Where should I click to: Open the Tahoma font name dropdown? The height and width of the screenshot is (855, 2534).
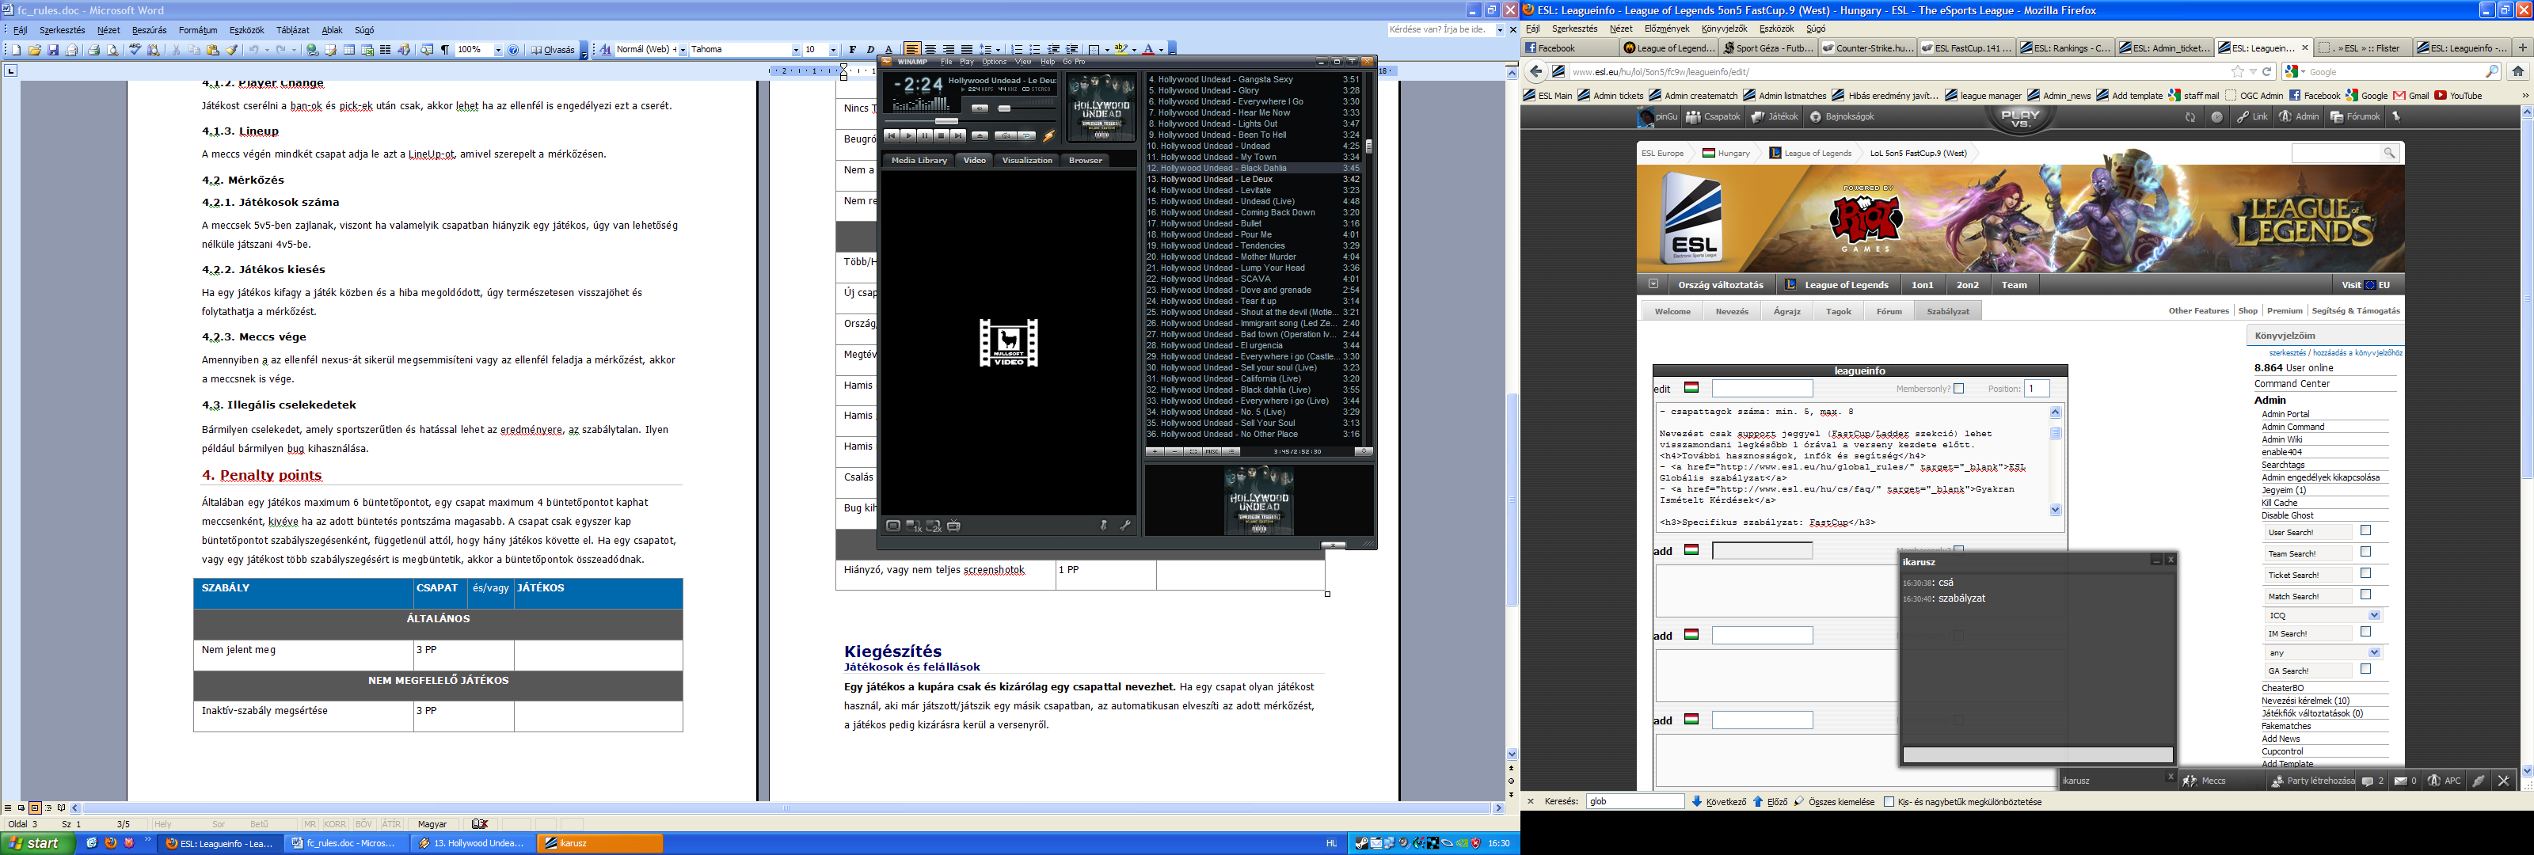point(796,50)
